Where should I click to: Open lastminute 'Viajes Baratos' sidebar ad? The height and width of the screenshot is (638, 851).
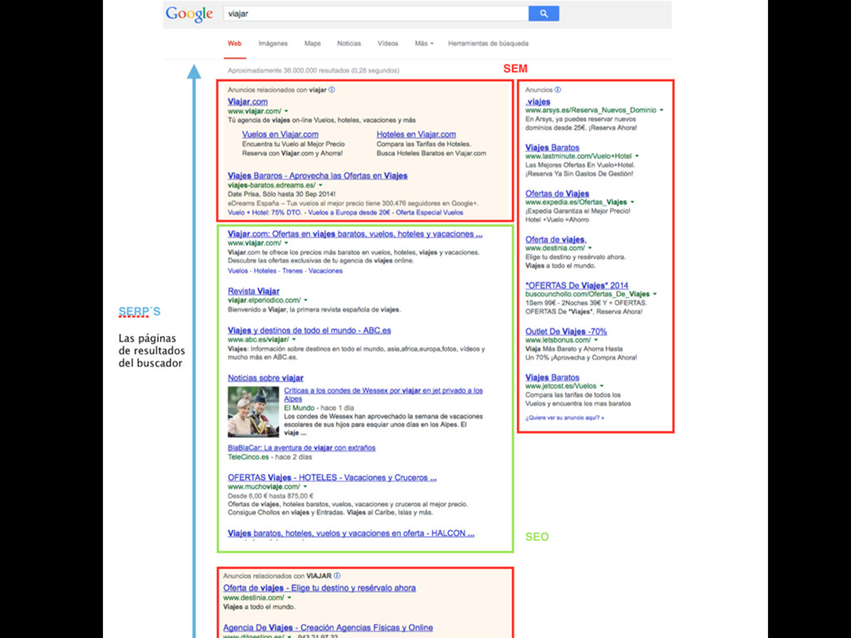(x=552, y=147)
